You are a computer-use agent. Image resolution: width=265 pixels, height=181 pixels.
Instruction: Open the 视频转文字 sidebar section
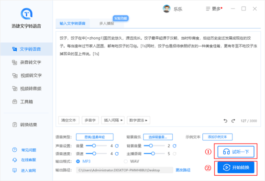[x=26, y=76]
